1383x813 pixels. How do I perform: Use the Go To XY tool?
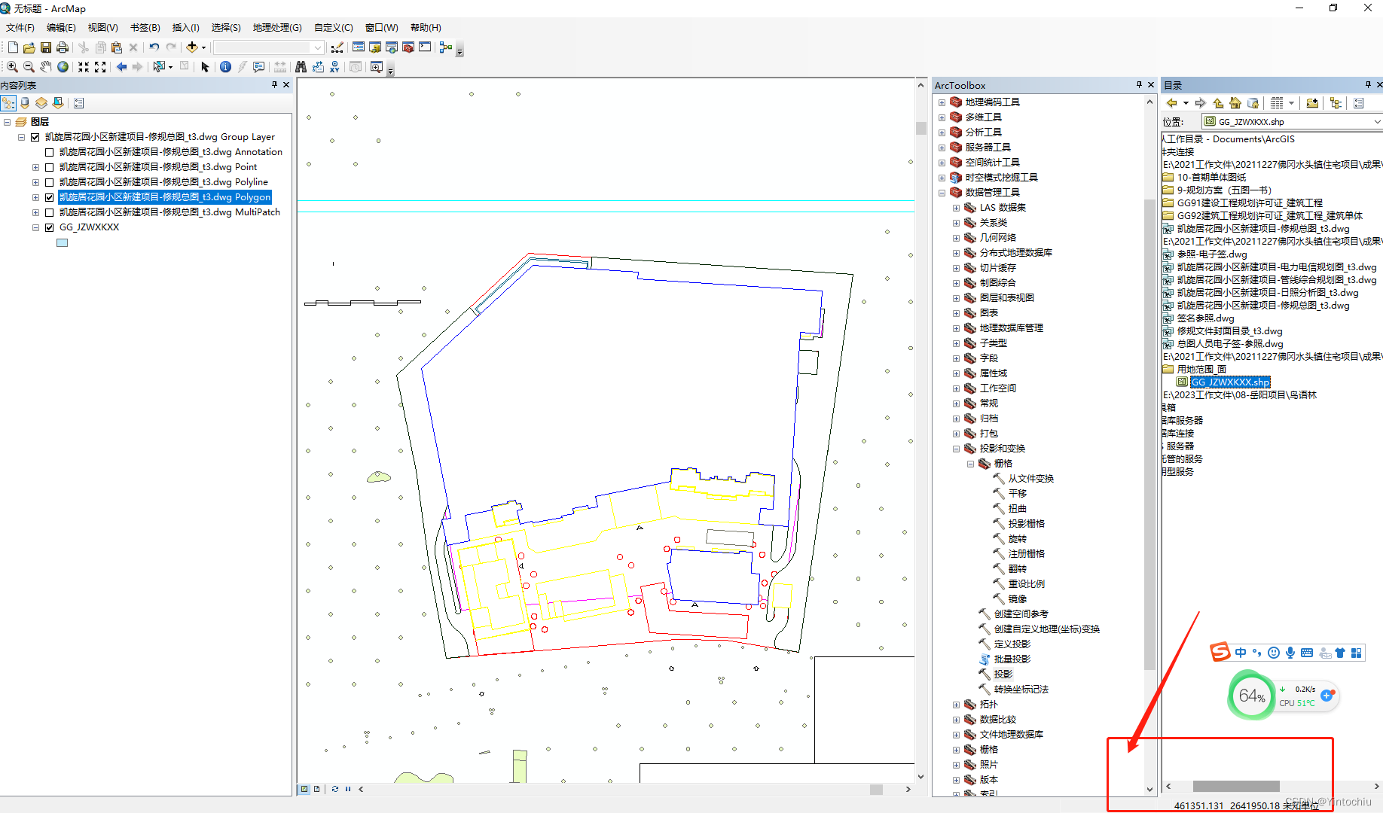[334, 66]
